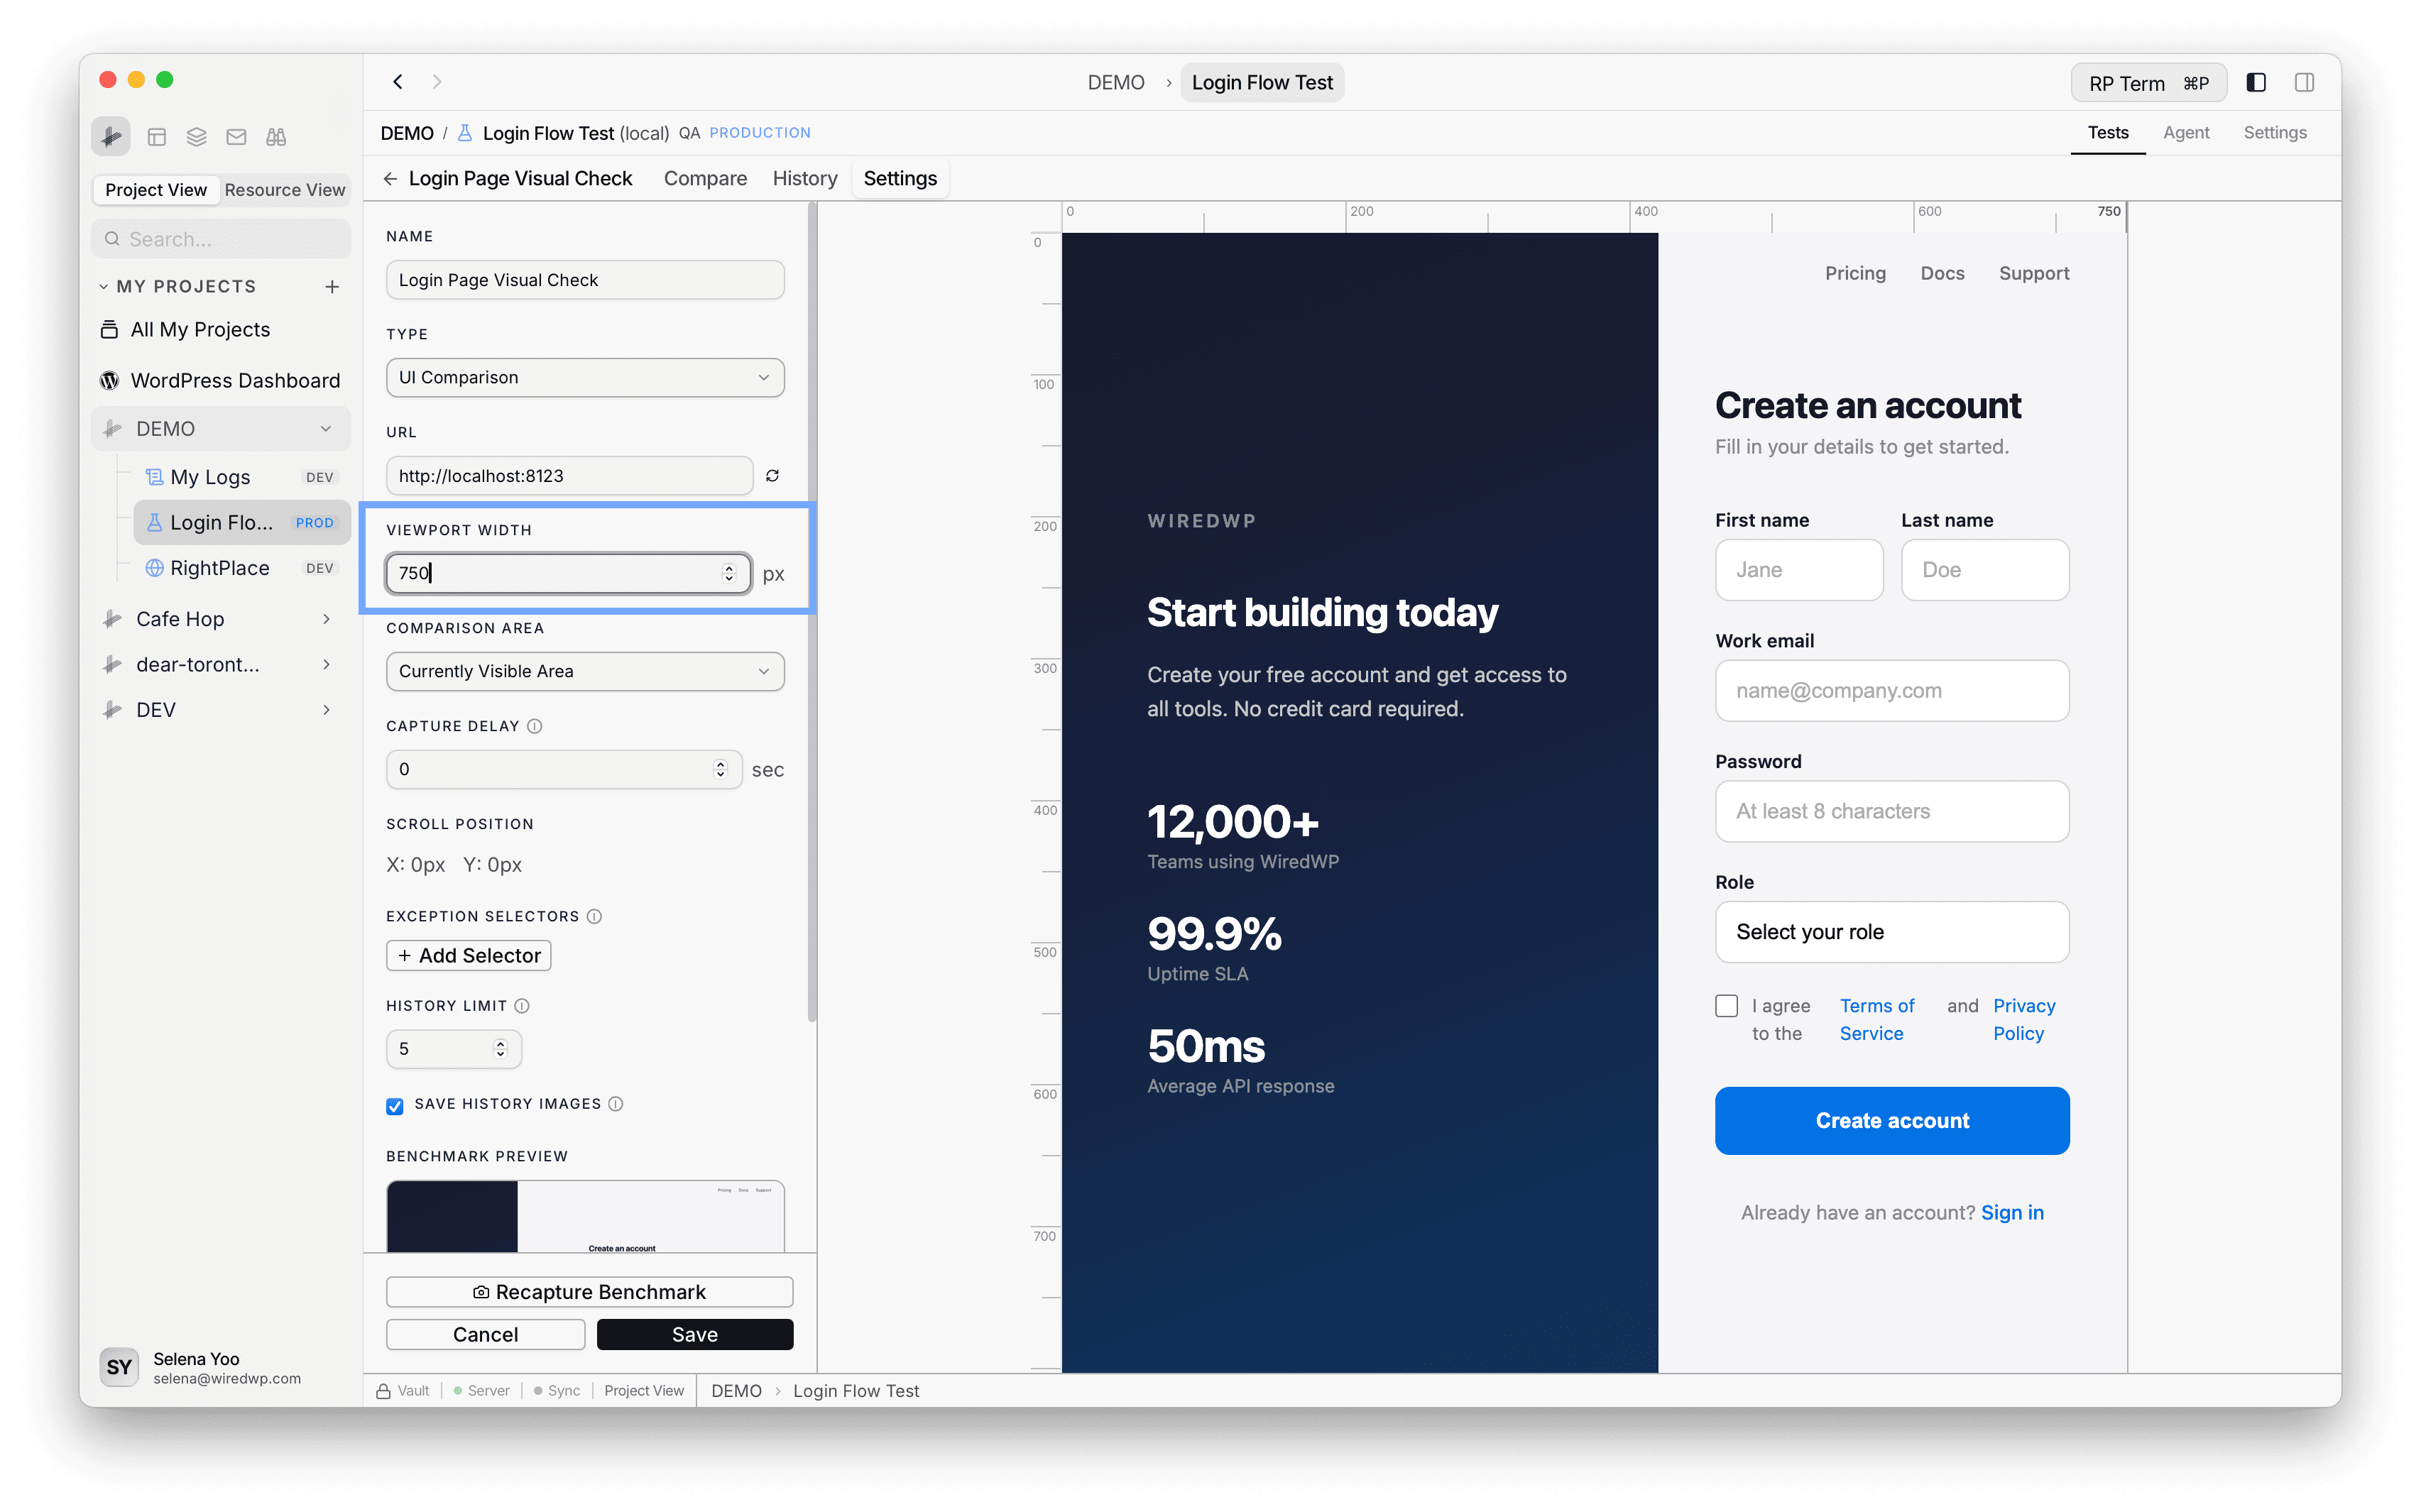Click back arrow beside Login Page Visual Check
The height and width of the screenshot is (1512, 2421).
[x=390, y=178]
